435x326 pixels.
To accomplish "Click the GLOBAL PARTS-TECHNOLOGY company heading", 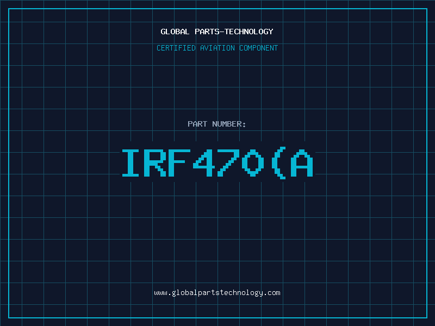I will tap(217, 32).
